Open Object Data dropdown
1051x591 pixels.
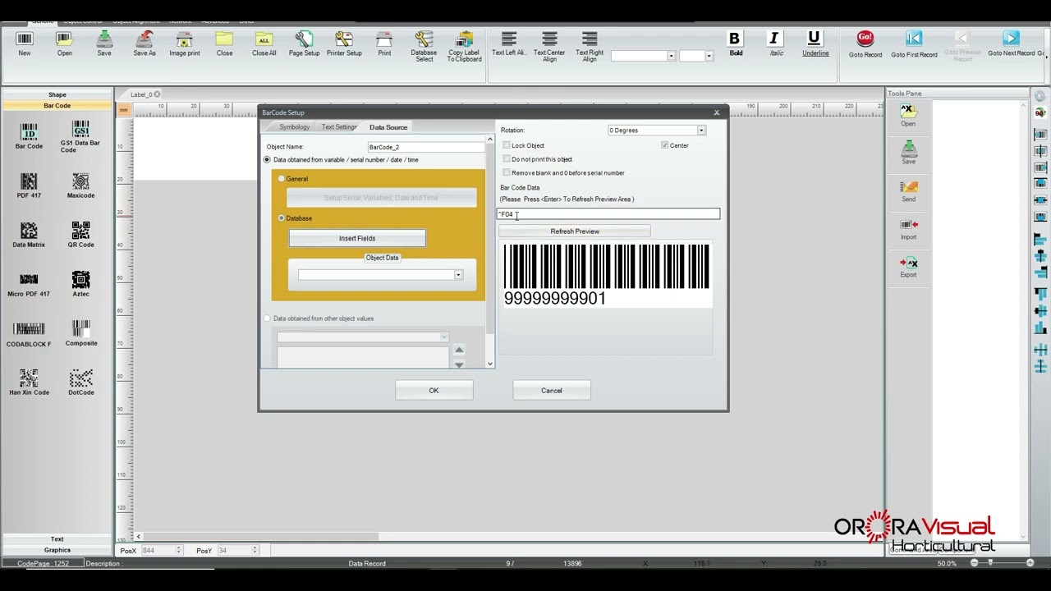pos(458,275)
